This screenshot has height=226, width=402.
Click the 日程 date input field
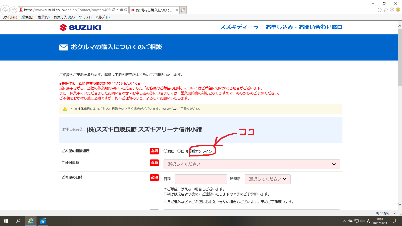point(201,179)
